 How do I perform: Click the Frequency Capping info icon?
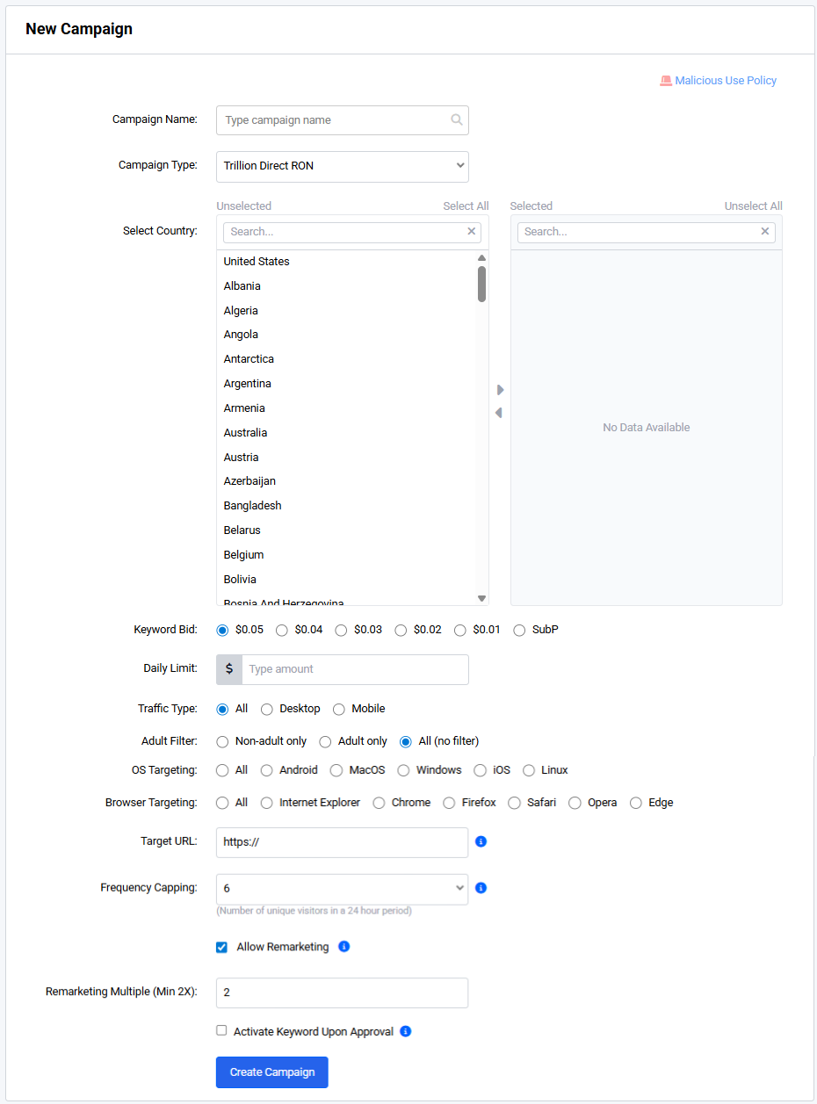point(481,888)
